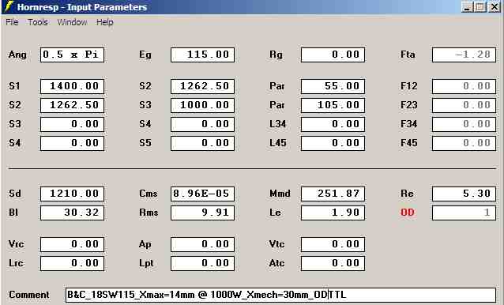Image resolution: width=504 pixels, height=305 pixels.
Task: Open the Window menu
Action: point(73,22)
